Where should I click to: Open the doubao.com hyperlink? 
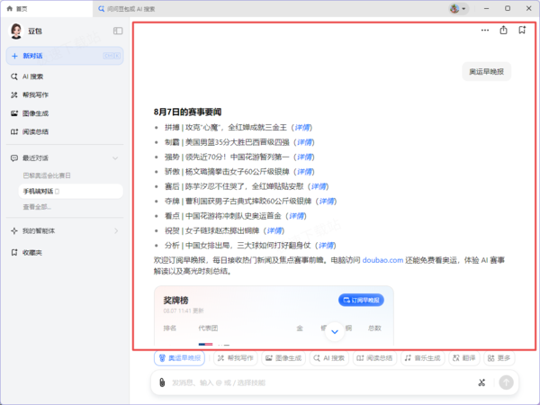click(x=382, y=260)
